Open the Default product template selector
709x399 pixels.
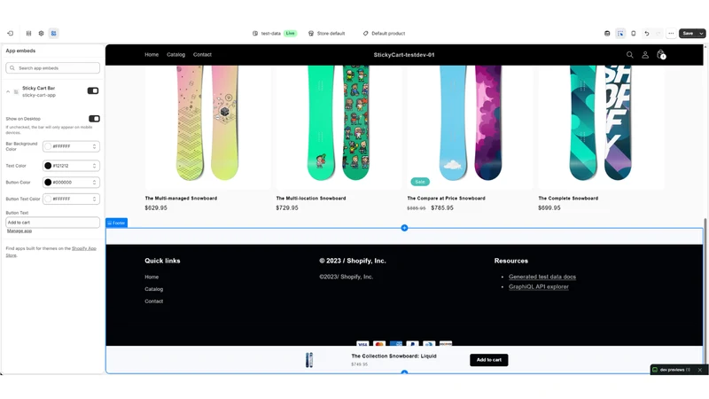(x=384, y=34)
